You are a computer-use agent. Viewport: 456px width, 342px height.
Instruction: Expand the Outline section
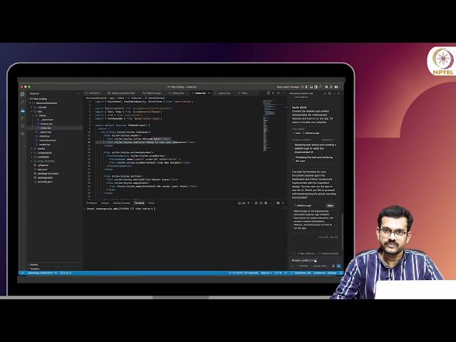(x=55, y=264)
